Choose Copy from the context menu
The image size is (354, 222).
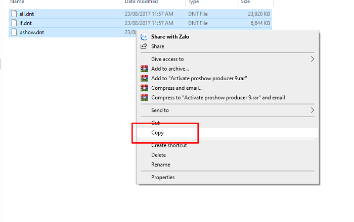click(x=228, y=133)
